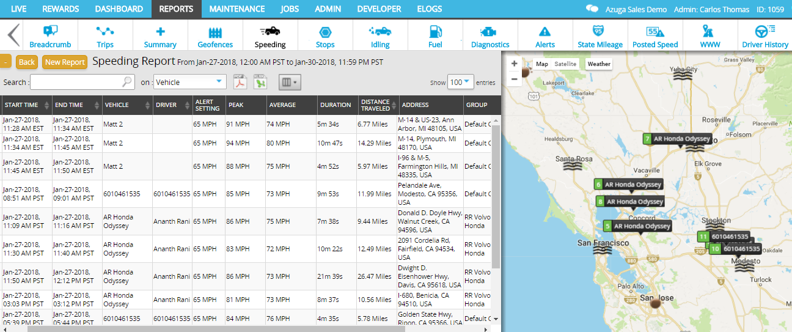This screenshot has width=792, height=332.
Task: Click map marker 5 AR Honda Odyssey
Action: 637,226
